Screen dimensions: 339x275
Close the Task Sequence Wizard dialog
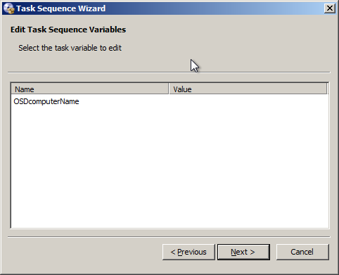pos(329,8)
